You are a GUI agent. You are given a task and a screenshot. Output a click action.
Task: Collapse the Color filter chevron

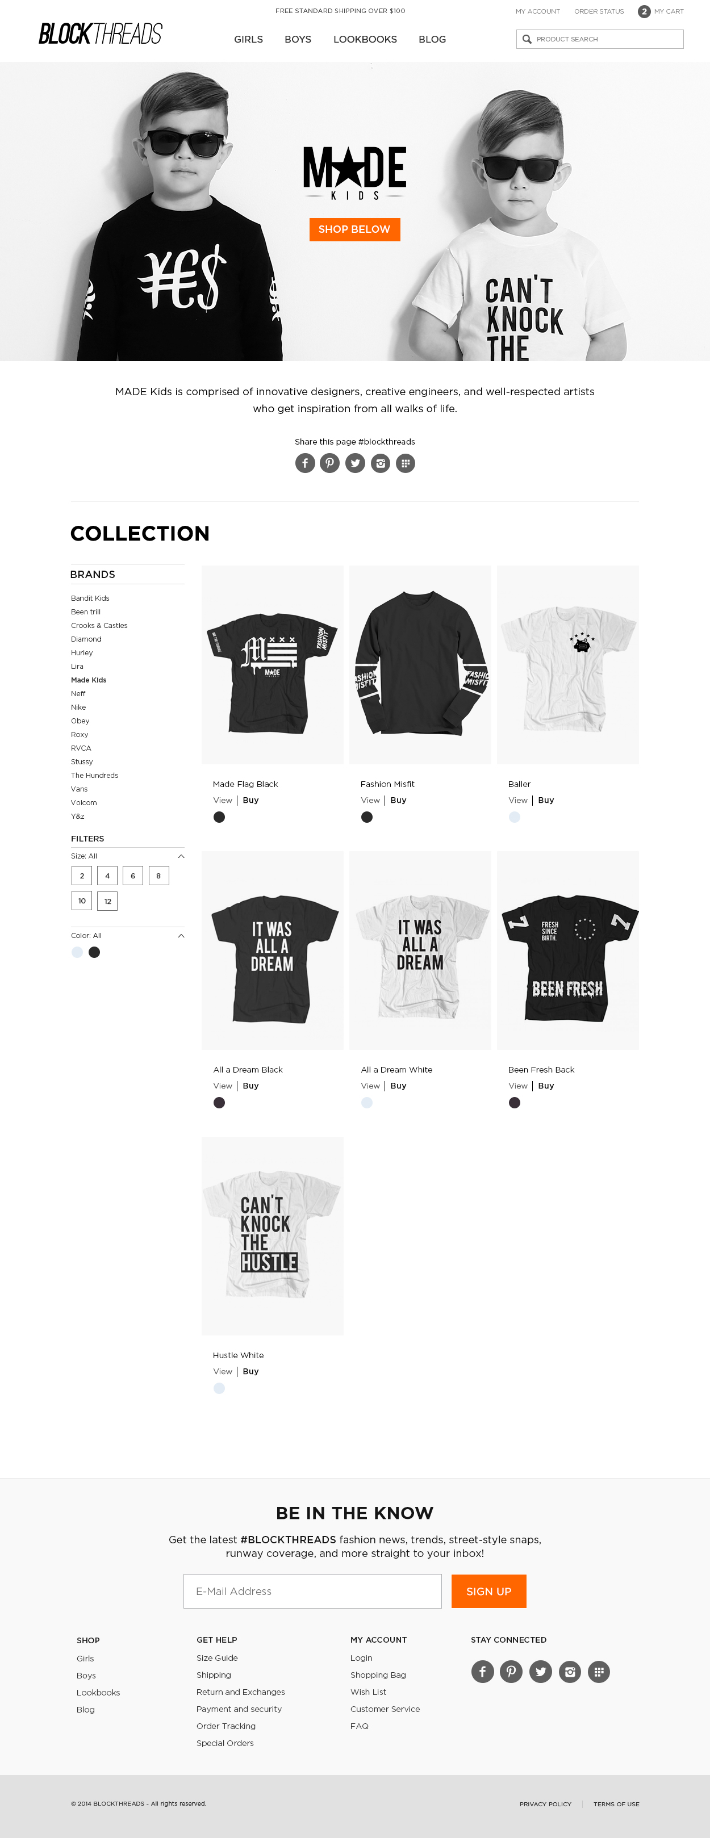(x=181, y=935)
